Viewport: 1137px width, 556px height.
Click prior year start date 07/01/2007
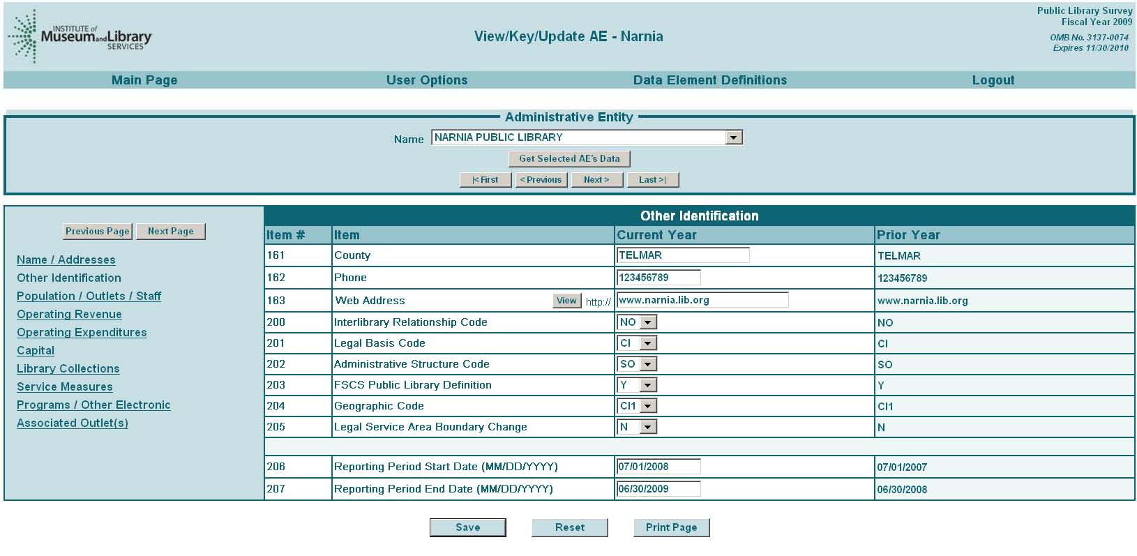pos(902,467)
